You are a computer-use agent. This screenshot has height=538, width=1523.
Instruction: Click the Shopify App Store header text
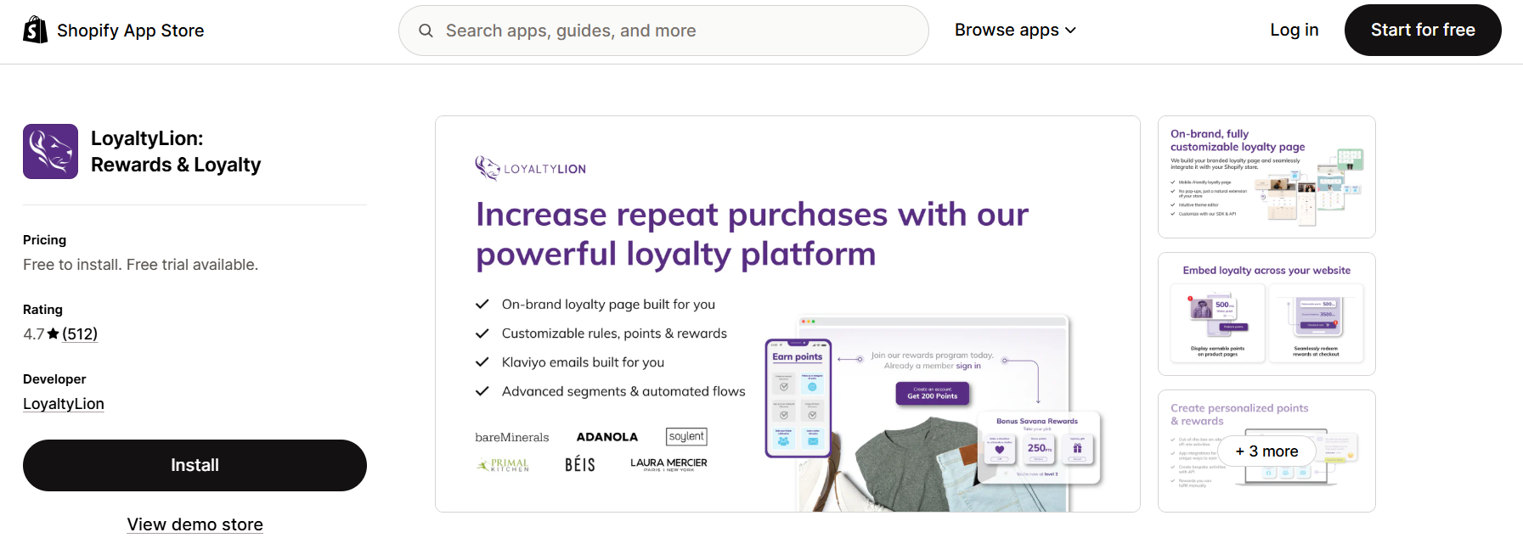coord(130,30)
